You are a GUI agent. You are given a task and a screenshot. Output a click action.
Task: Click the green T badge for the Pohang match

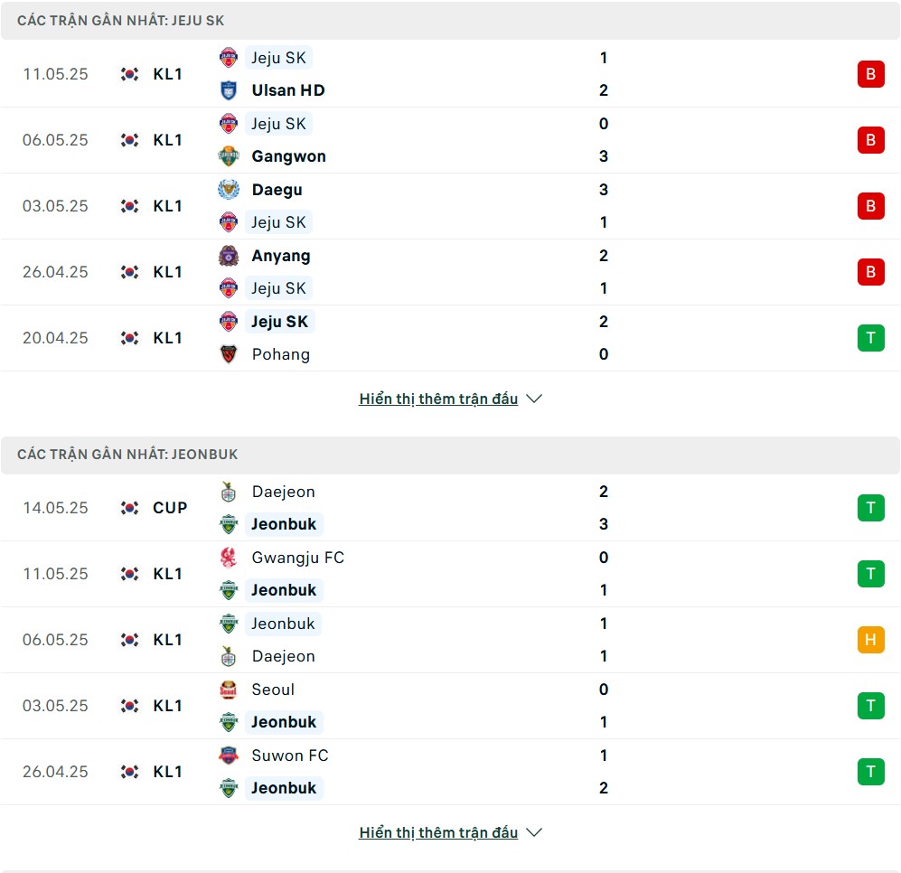(870, 338)
